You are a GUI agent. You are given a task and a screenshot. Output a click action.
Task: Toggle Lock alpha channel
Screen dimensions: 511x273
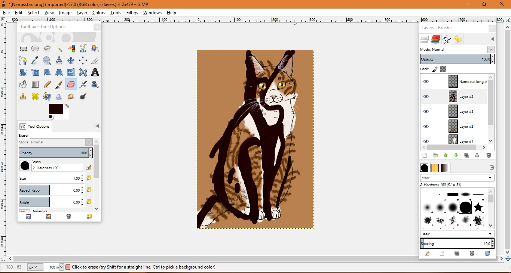coord(443,69)
